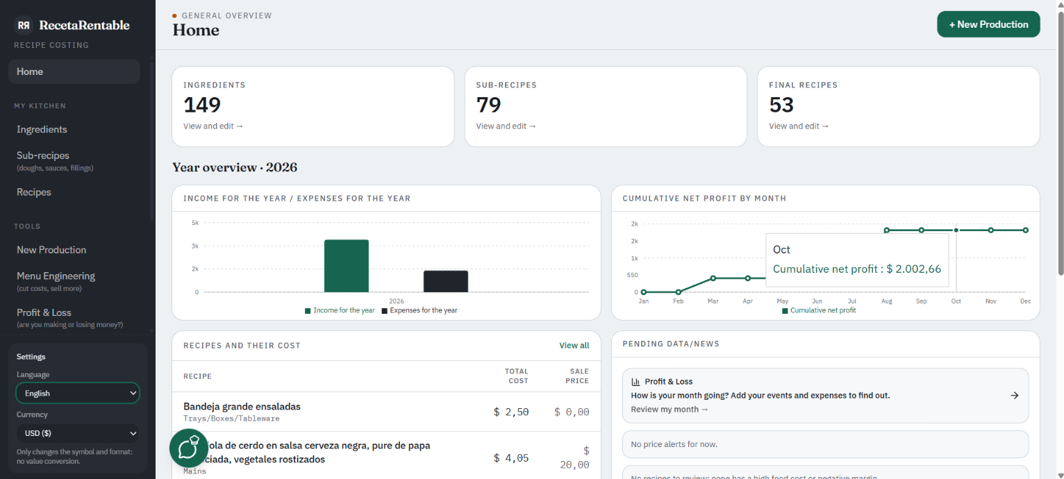Toggle Income for the year legend swatch
This screenshot has height=479, width=1064.
coord(308,311)
